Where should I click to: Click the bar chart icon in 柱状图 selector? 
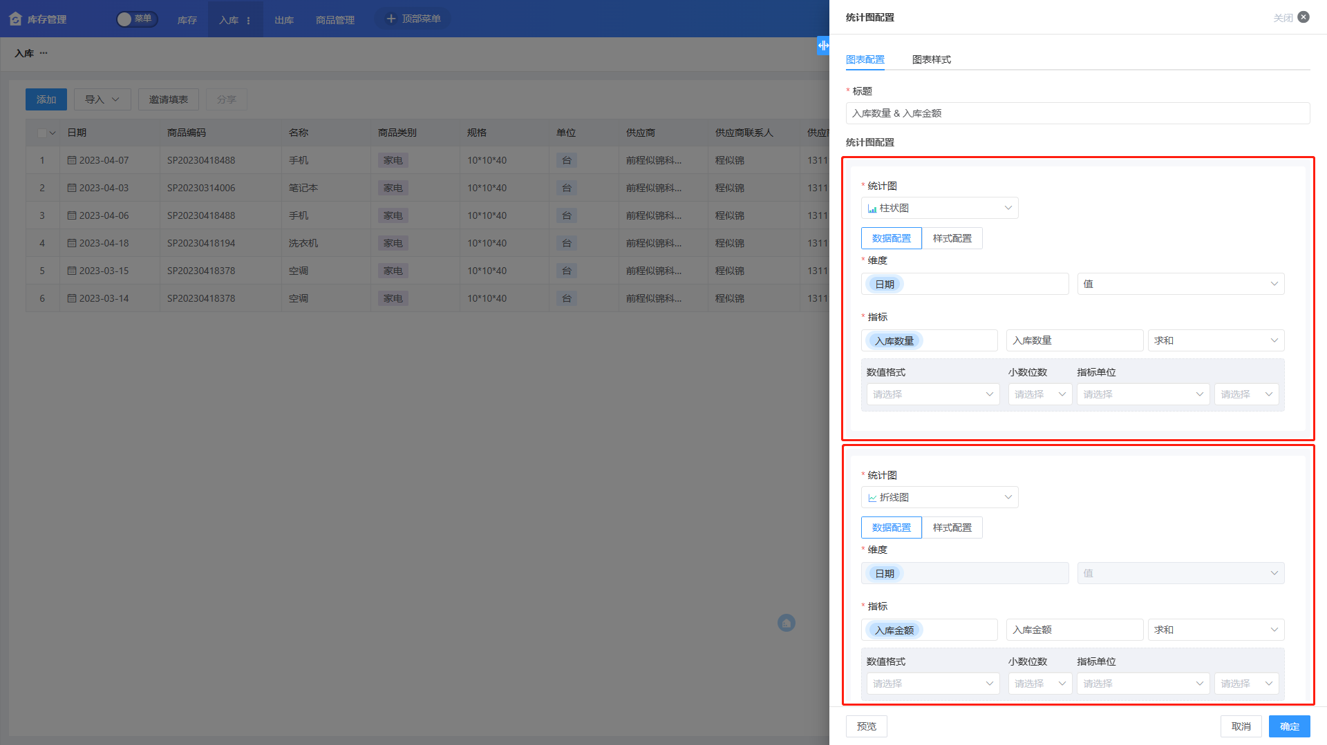(x=872, y=209)
